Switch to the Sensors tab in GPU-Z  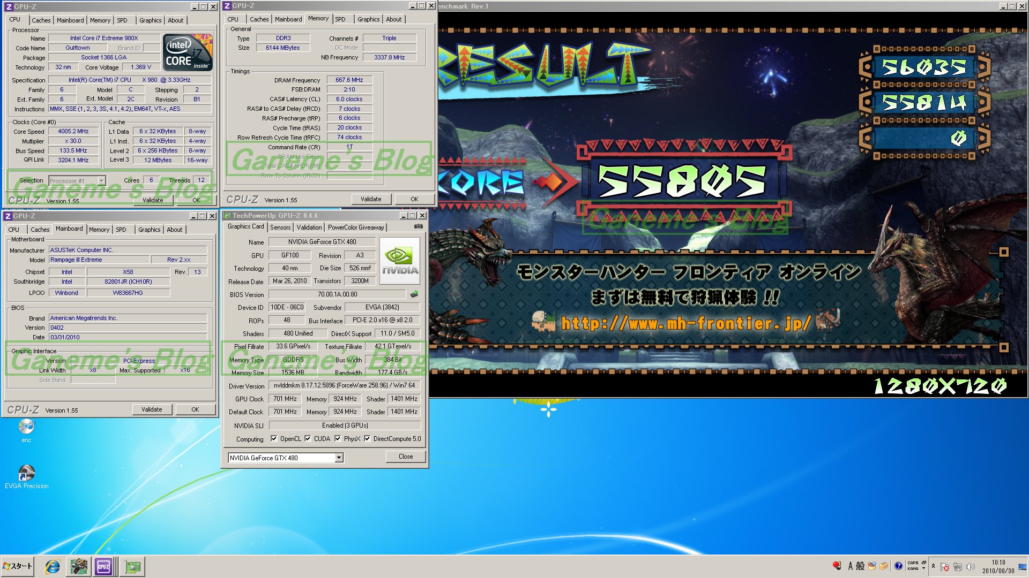pyautogui.click(x=280, y=227)
